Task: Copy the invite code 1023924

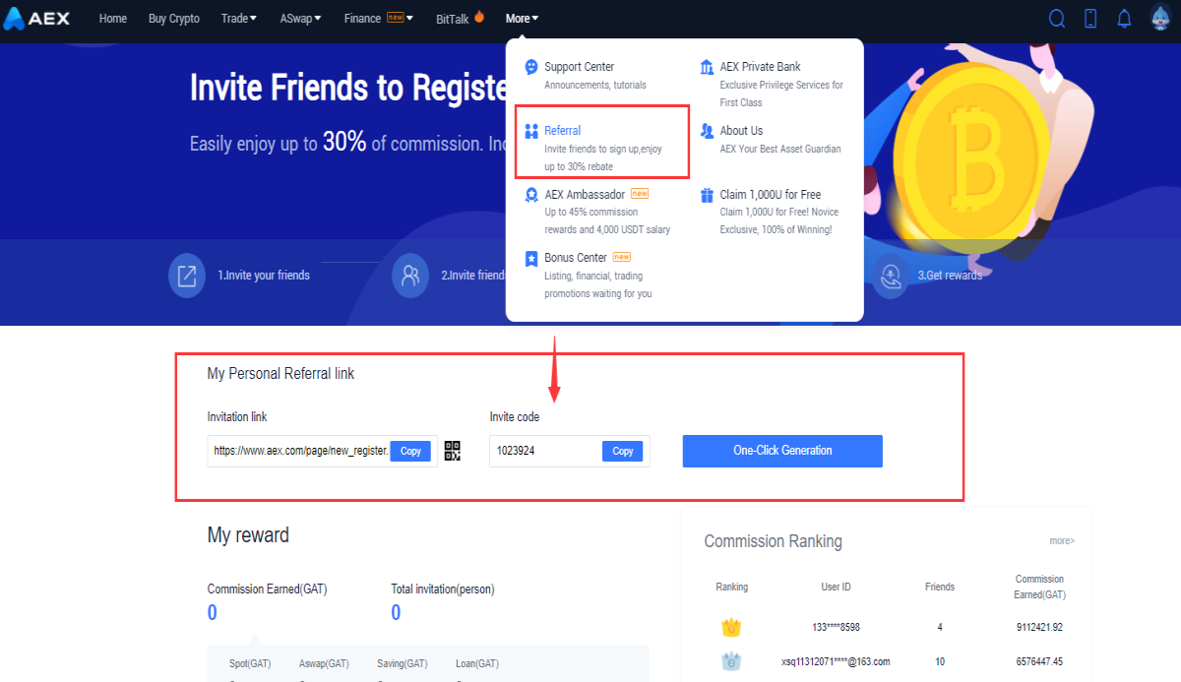Action: (623, 451)
